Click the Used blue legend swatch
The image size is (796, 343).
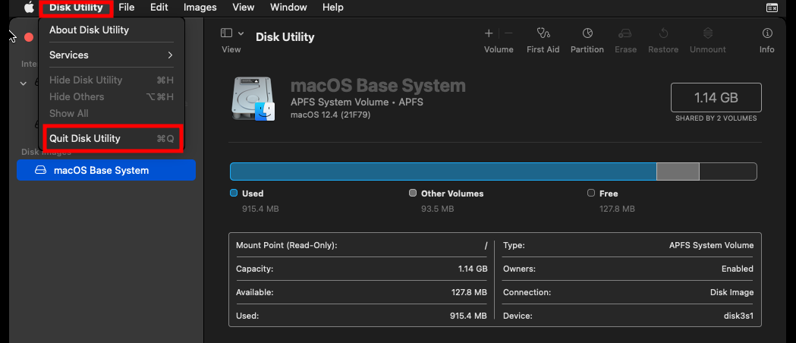tap(234, 193)
